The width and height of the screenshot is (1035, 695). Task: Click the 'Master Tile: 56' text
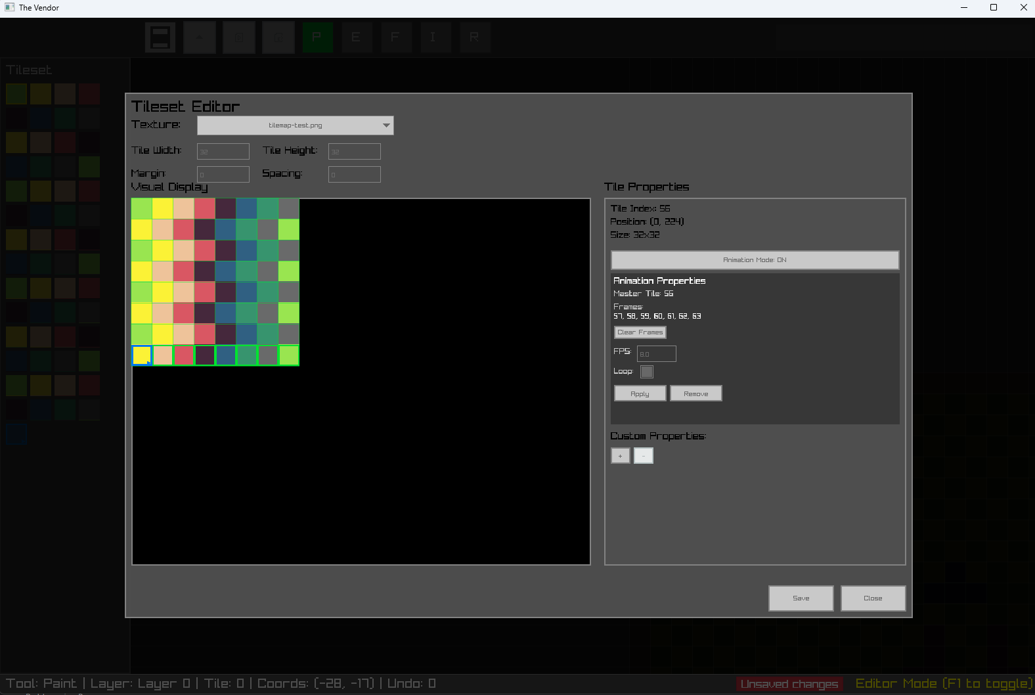click(644, 294)
